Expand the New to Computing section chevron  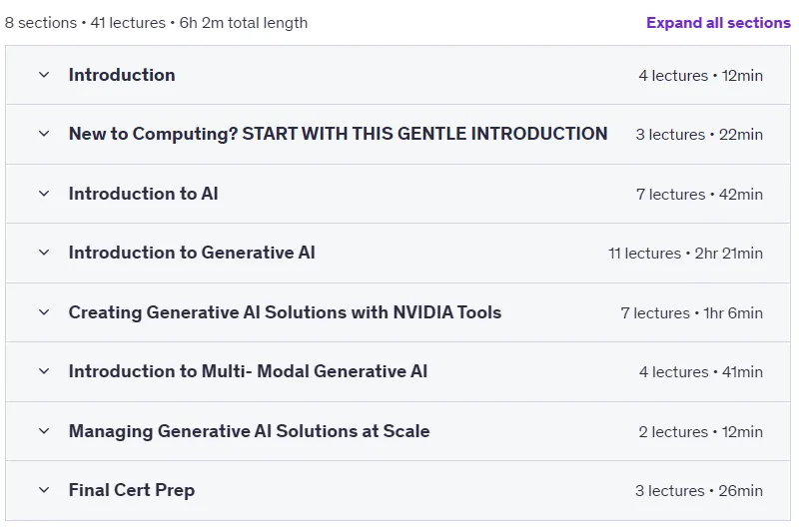(x=44, y=134)
